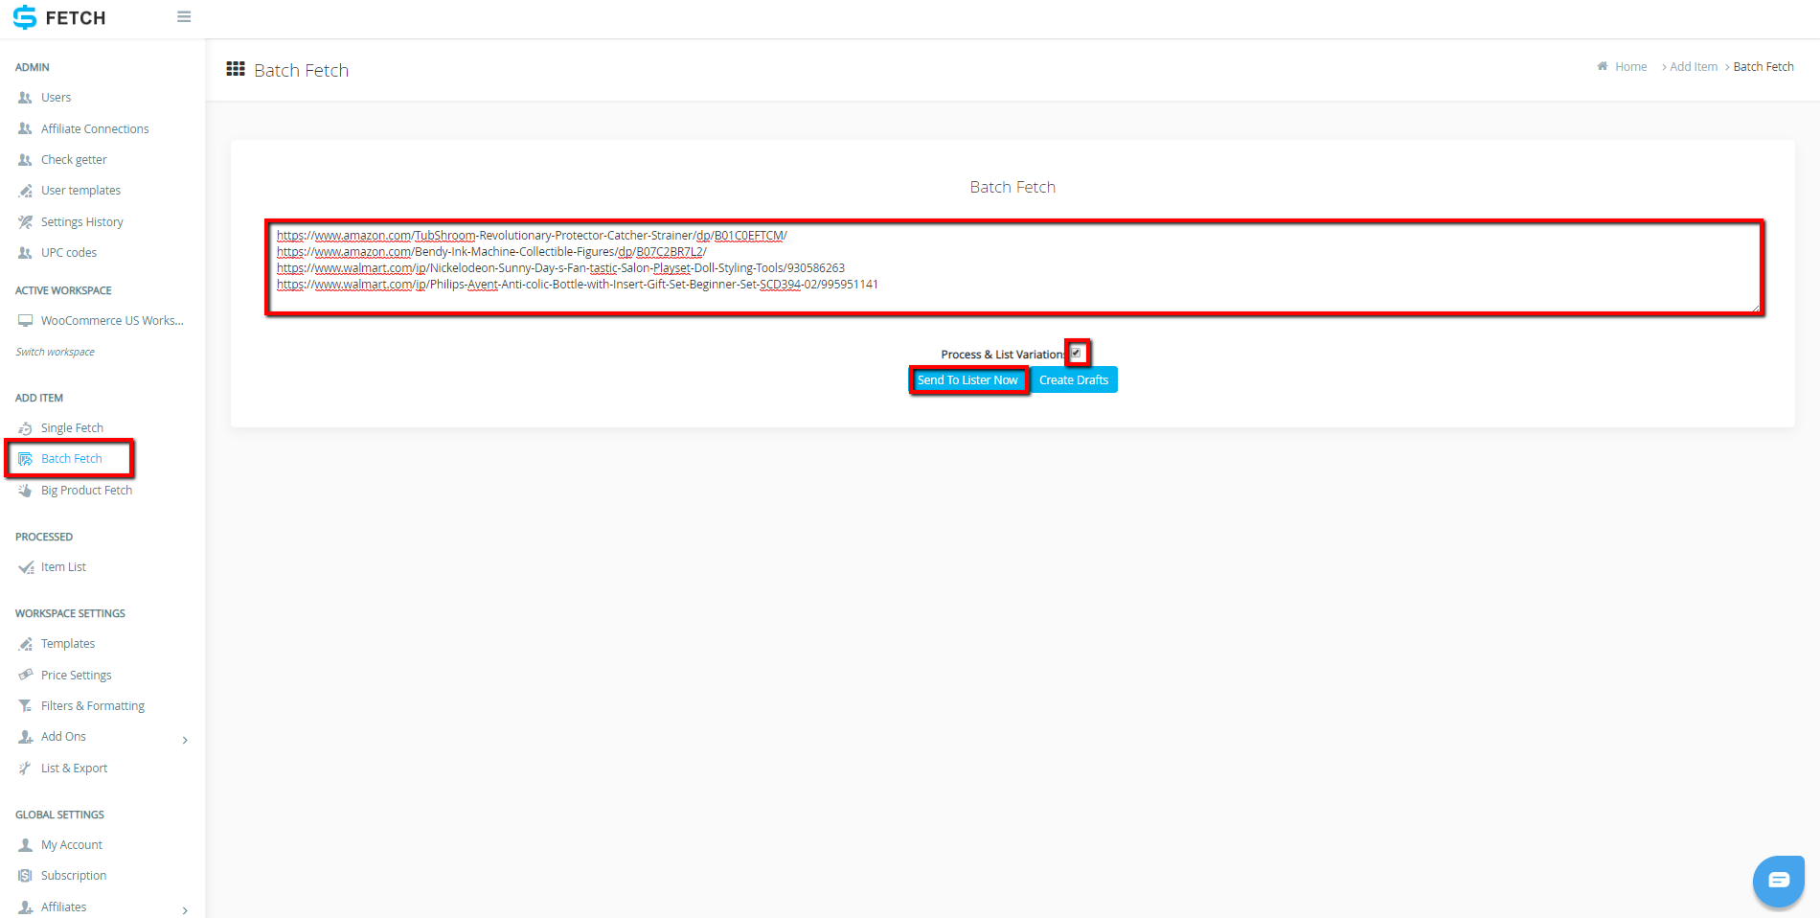1820x918 pixels.
Task: Click the Price Settings icon
Action: coord(25,675)
